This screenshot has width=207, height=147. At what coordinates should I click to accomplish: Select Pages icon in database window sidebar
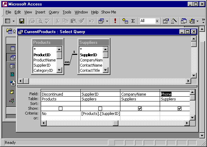pos(13,83)
